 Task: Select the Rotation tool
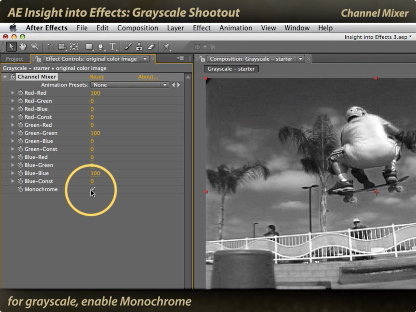coord(50,47)
